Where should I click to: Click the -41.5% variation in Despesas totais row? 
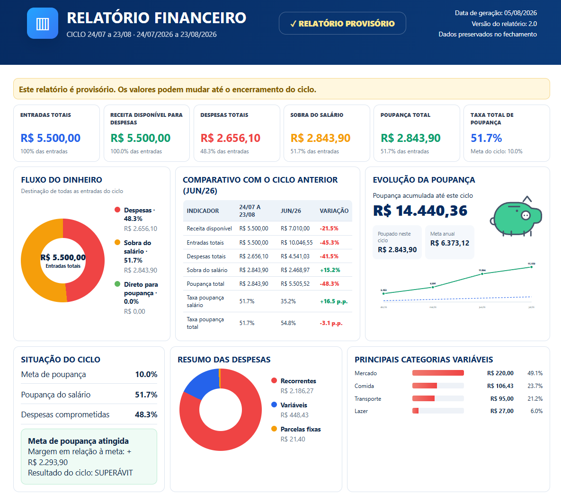(329, 256)
